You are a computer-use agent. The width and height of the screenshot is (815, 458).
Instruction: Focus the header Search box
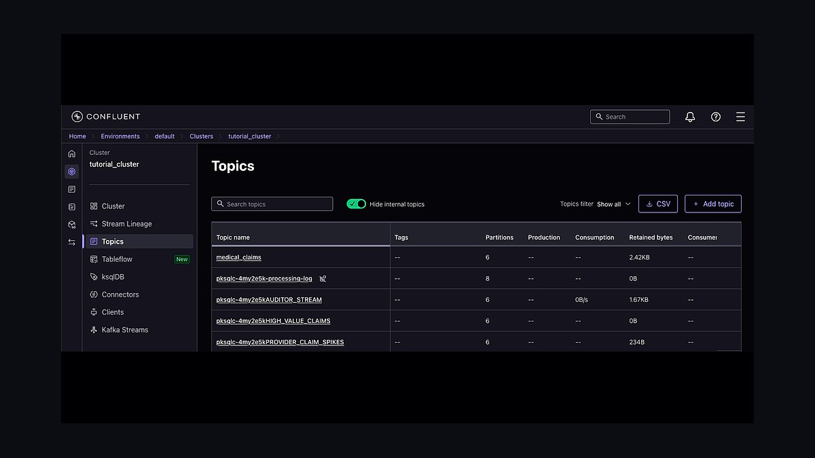630,117
